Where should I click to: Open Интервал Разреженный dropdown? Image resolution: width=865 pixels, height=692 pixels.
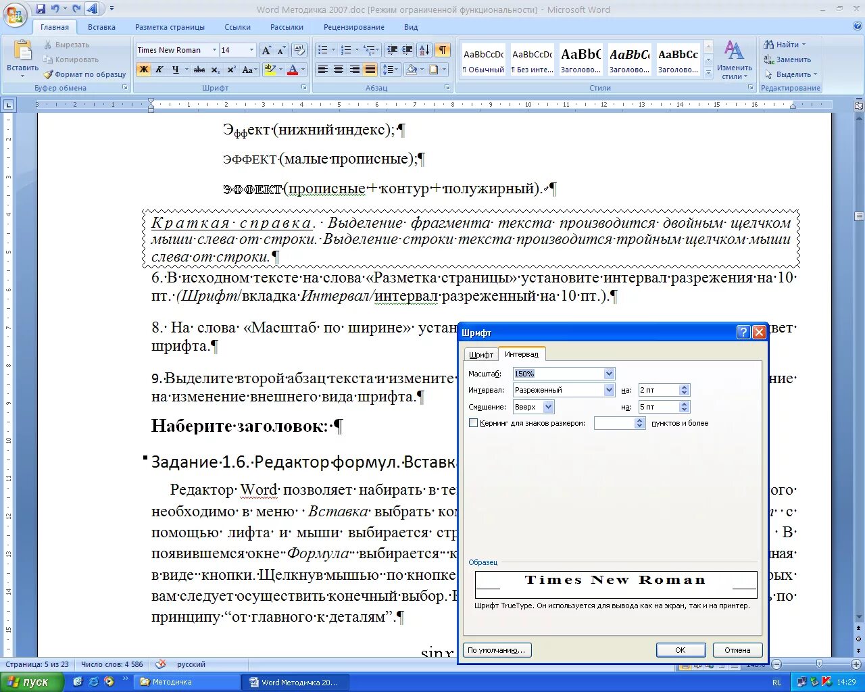[609, 390]
